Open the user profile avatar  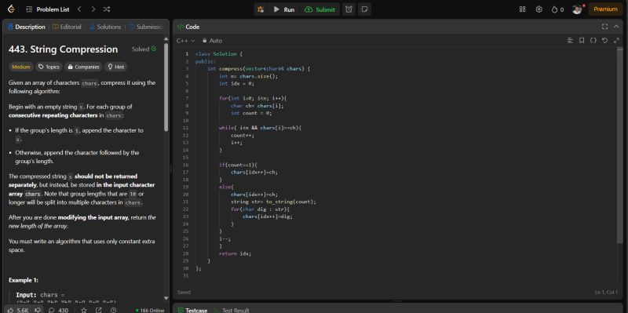tap(577, 9)
